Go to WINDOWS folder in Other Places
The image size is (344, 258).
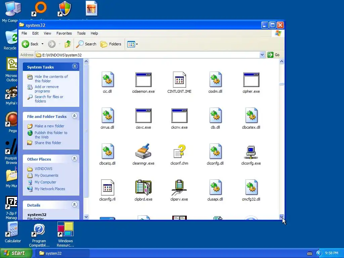tap(43, 169)
